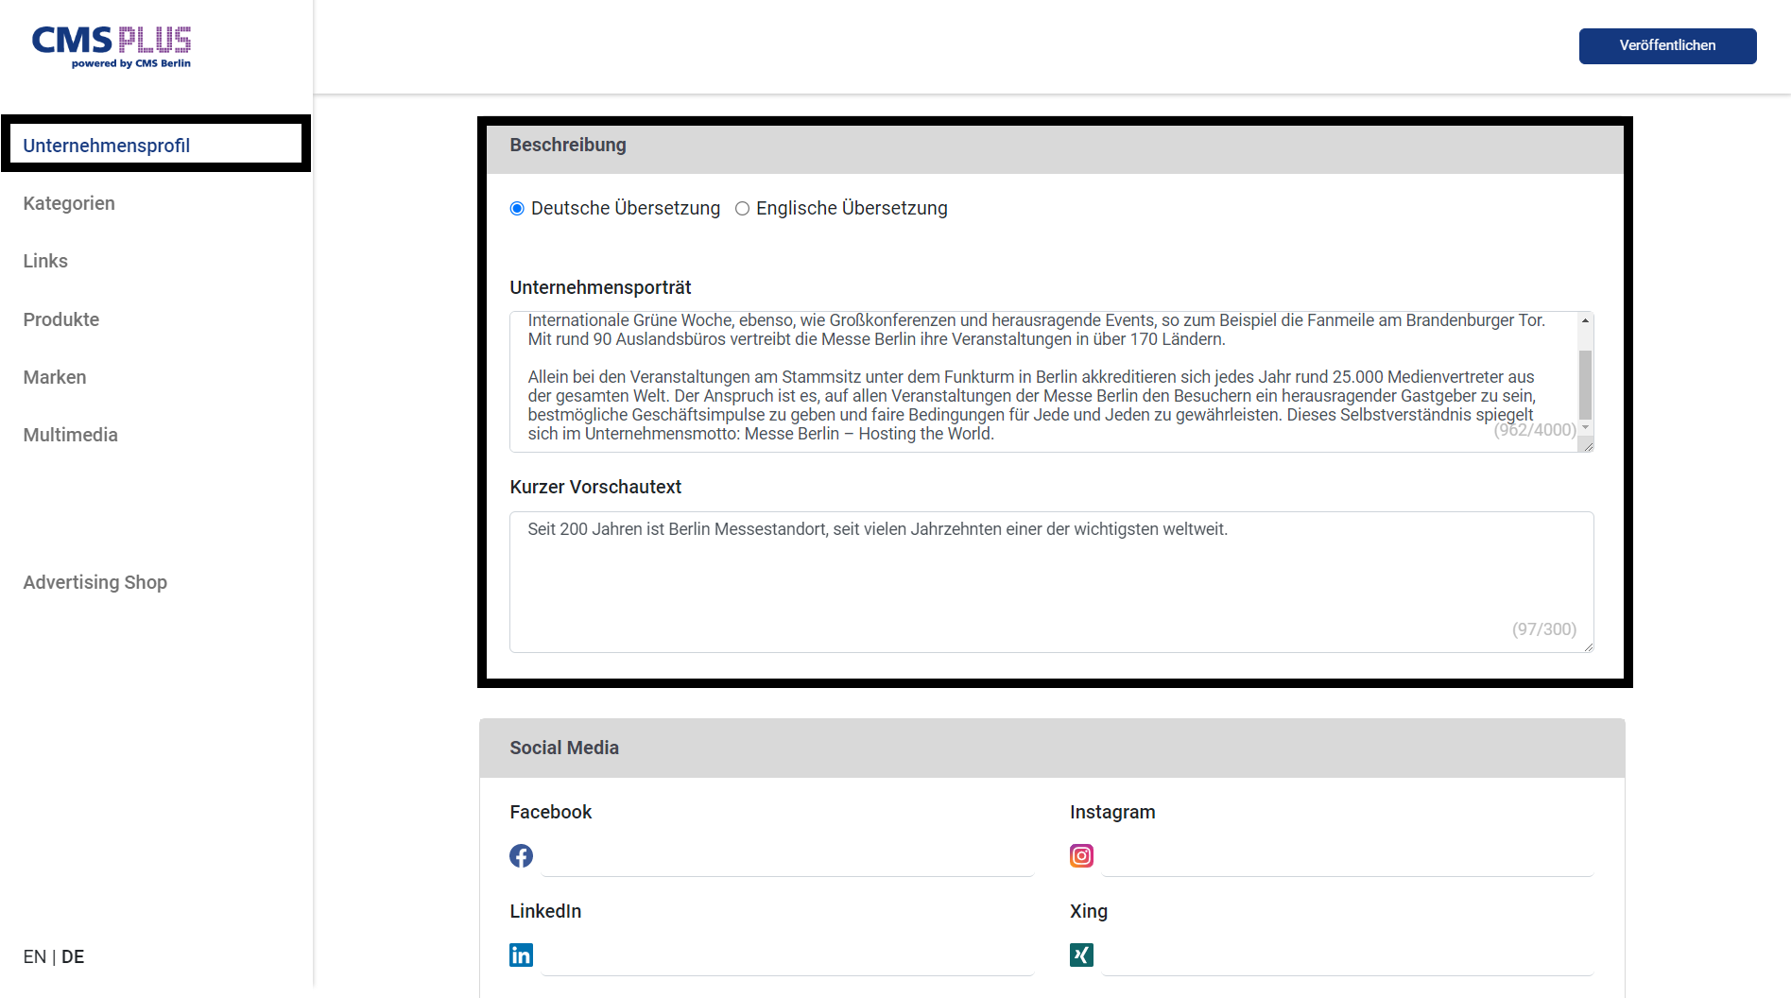Open the Advertising Shop
The width and height of the screenshot is (1791, 998).
[95, 582]
